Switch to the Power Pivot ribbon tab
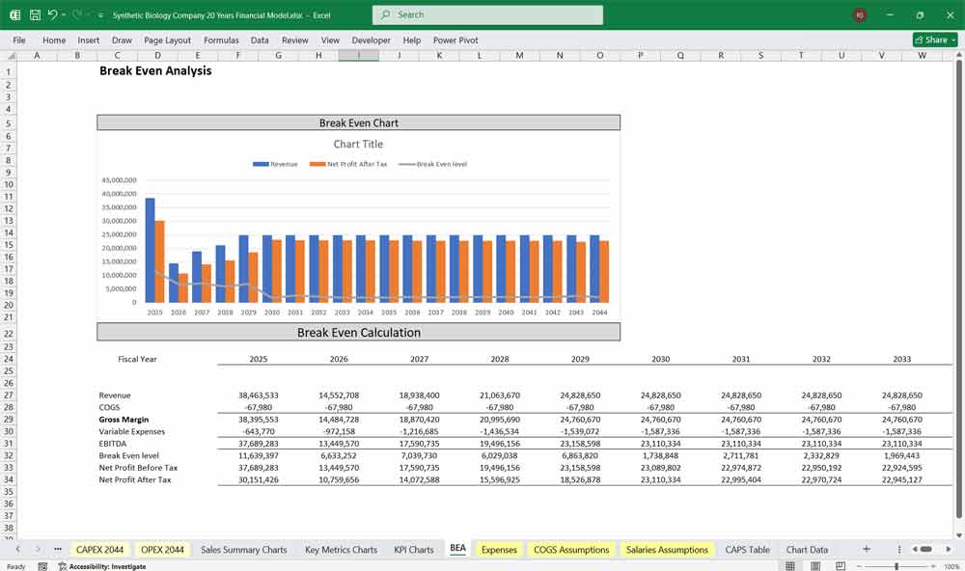This screenshot has width=965, height=571. coord(455,40)
